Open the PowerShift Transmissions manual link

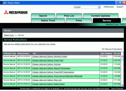point(53,72)
